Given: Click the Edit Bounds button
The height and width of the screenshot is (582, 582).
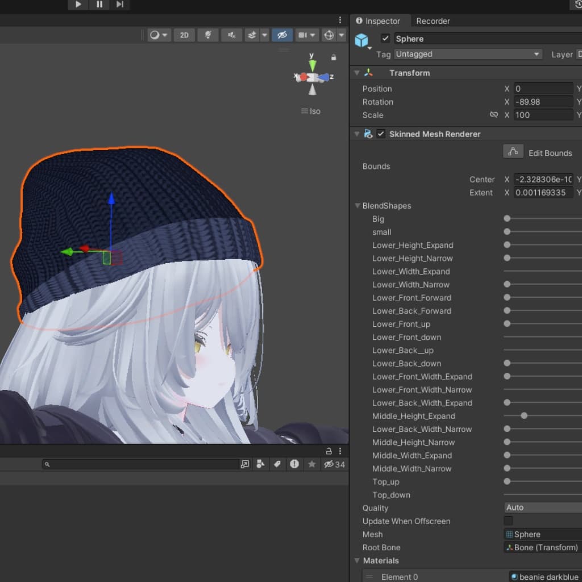Looking at the screenshot, I should pos(513,151).
